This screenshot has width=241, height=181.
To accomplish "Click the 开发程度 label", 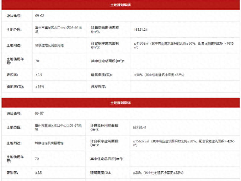I will [99, 87].
